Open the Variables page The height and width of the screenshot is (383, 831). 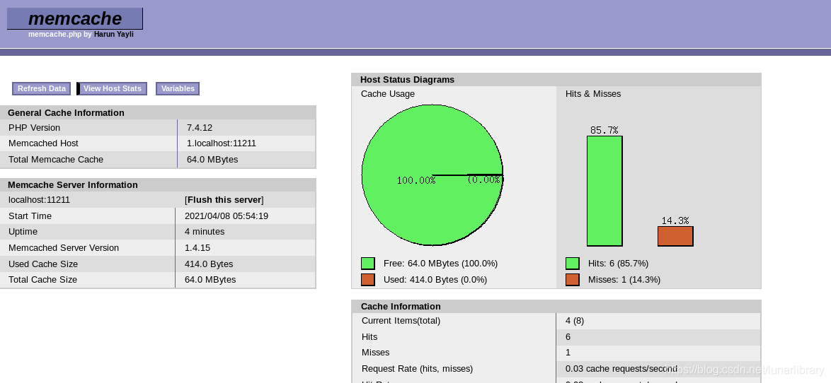coord(178,88)
